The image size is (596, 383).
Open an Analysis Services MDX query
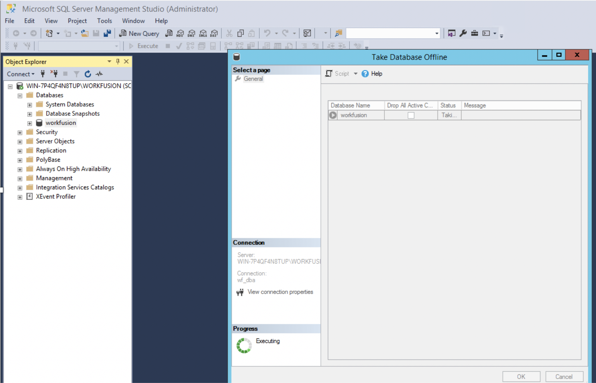pos(180,33)
